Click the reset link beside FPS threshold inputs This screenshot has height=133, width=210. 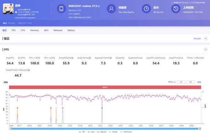199,82
